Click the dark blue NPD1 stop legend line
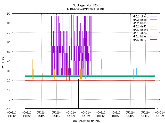The width and height of the screenshot is (165, 123). point(153,33)
